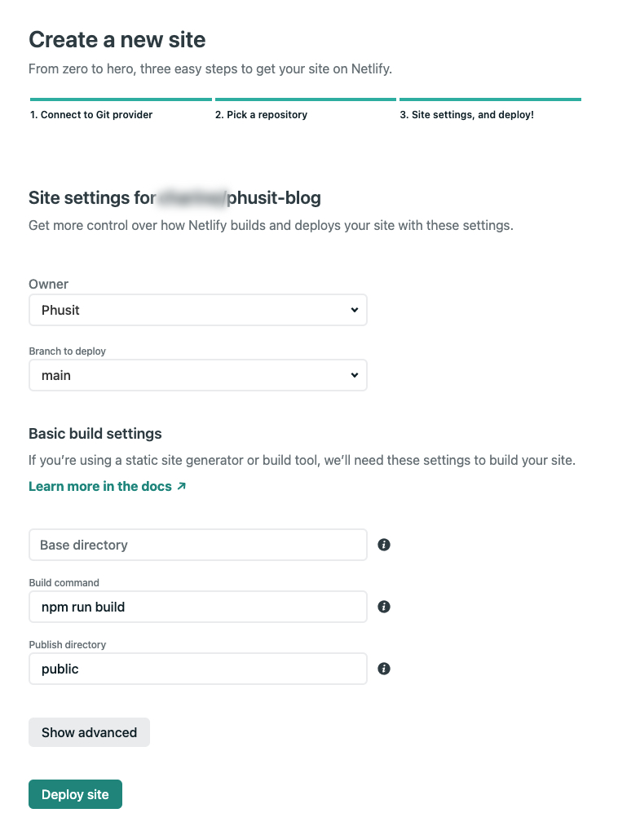Click the Owner field label
The width and height of the screenshot is (618, 835).
point(49,285)
